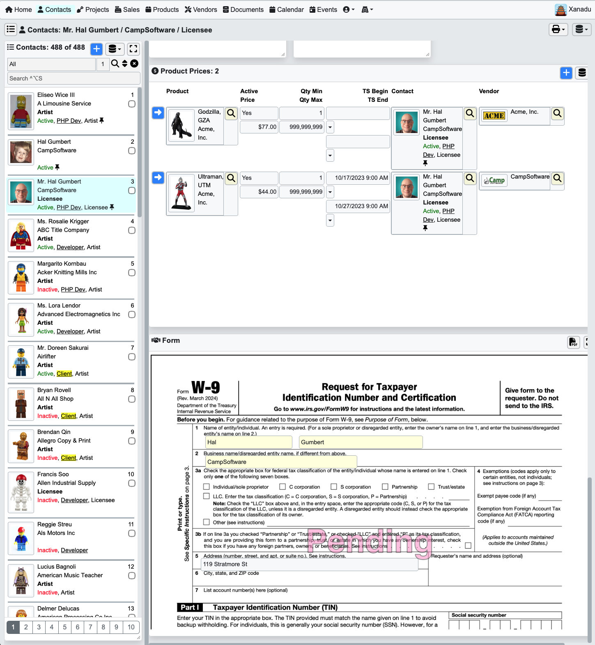Viewport: 595px width, 645px height.
Task: Clear the contacts filter with X icon
Action: pyautogui.click(x=134, y=64)
